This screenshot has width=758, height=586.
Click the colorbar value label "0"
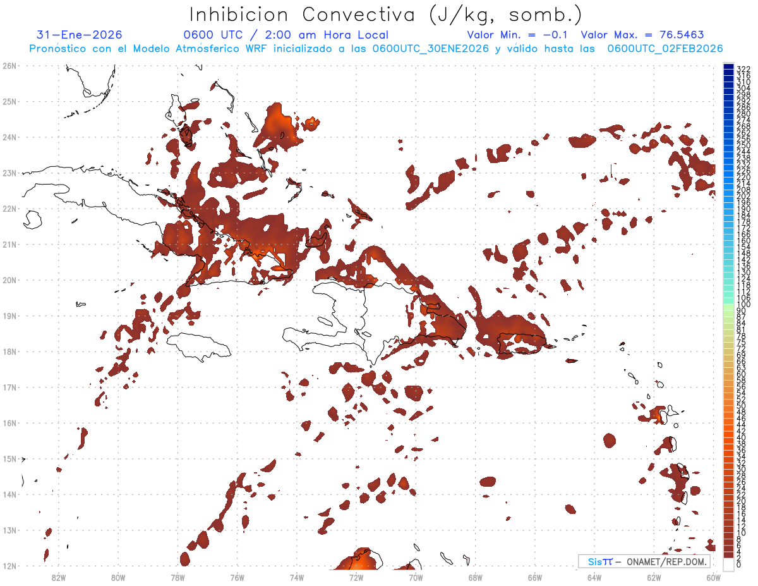tap(739, 565)
